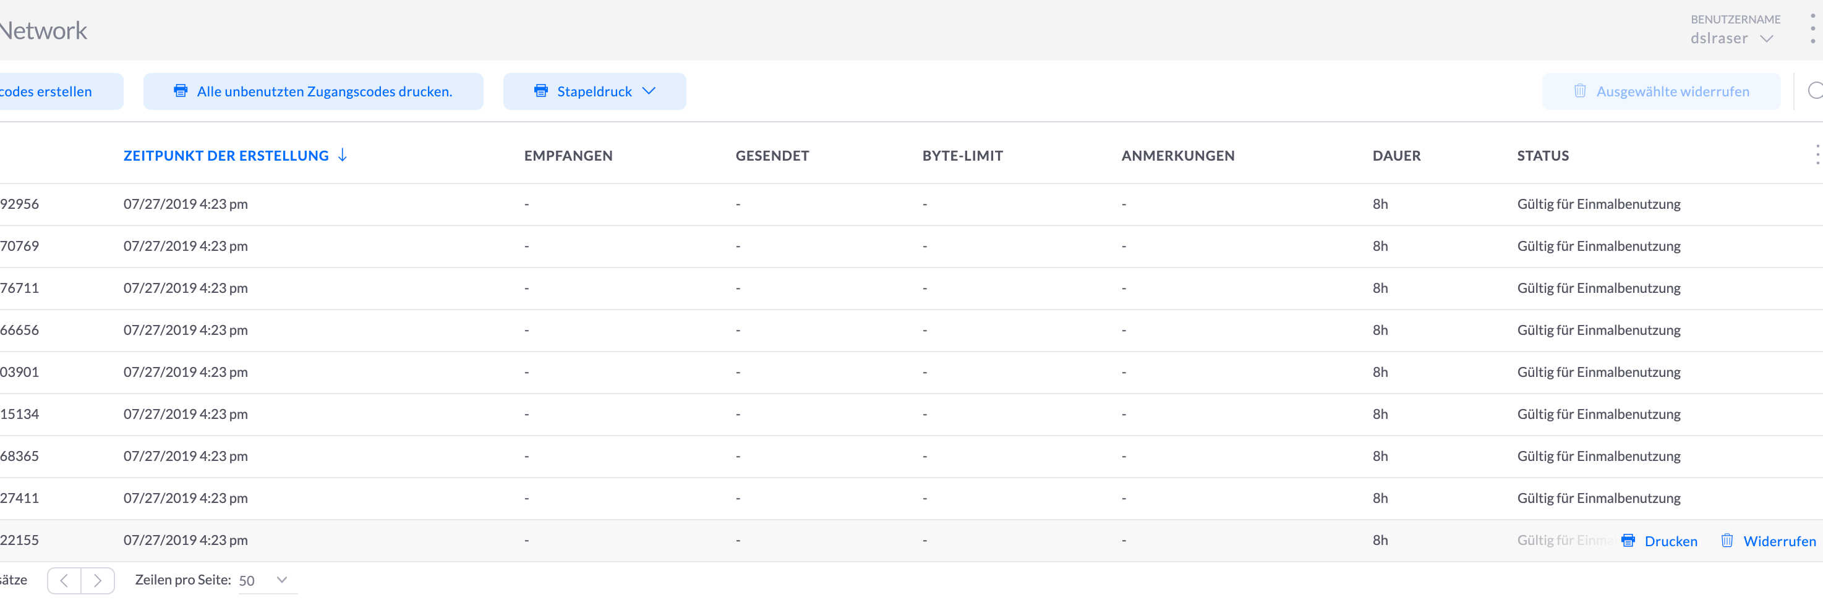The image size is (1823, 608).
Task: Open the three-dot menu near username
Action: 1812,28
